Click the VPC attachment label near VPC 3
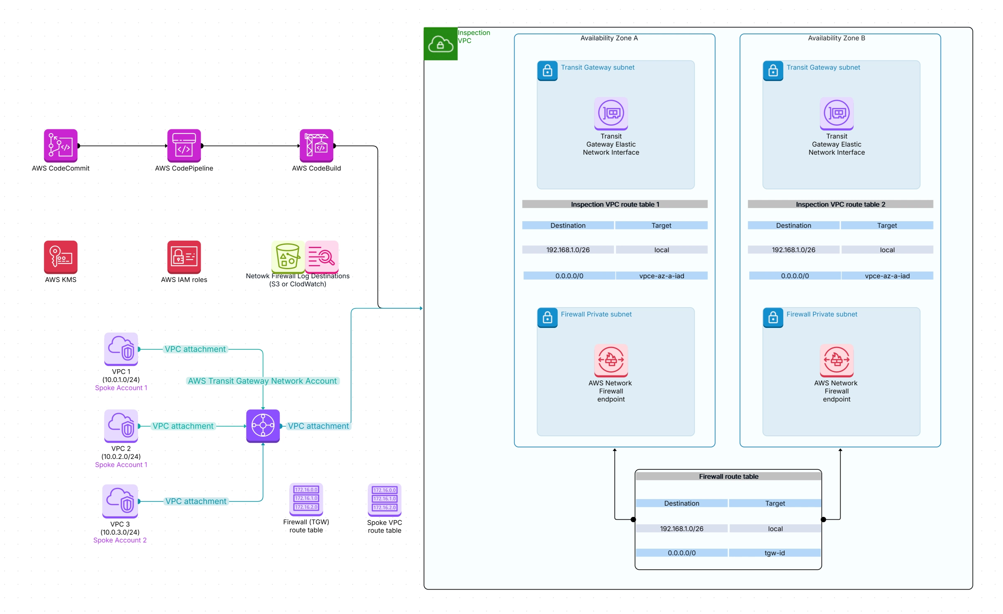The image size is (1003, 614). coord(196,501)
